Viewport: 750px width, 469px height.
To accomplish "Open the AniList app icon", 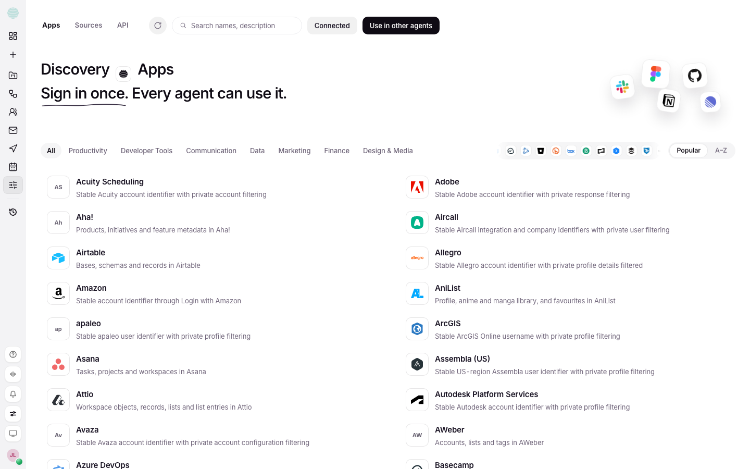I will [417, 293].
